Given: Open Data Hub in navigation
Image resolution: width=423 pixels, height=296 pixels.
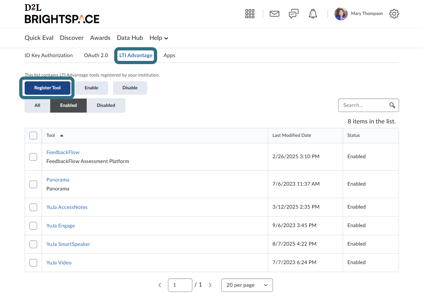Looking at the screenshot, I should pyautogui.click(x=130, y=38).
